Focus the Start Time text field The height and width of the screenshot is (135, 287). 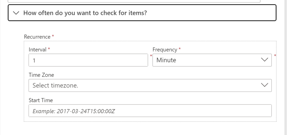pyautogui.click(x=150, y=111)
